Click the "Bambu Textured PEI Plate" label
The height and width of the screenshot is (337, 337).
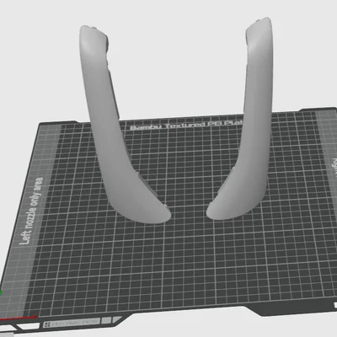pos(186,125)
